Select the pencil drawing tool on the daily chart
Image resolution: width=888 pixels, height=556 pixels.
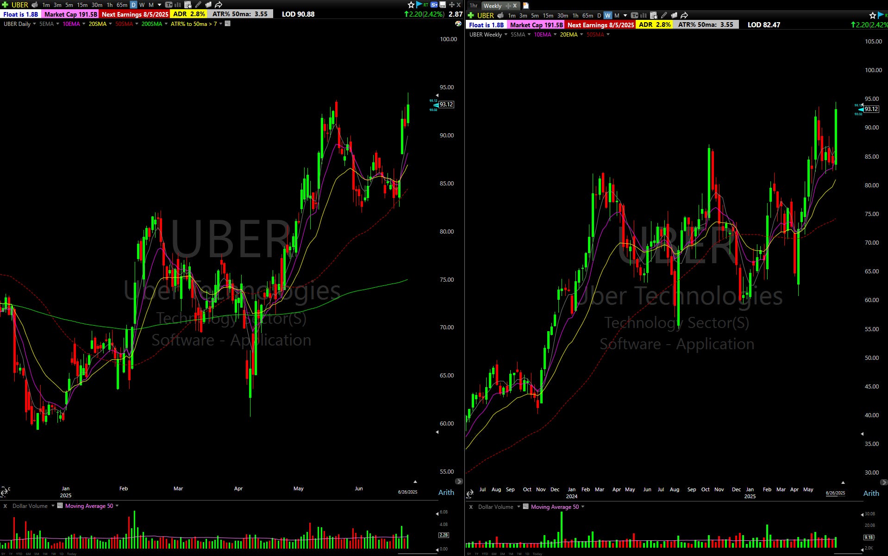click(198, 5)
